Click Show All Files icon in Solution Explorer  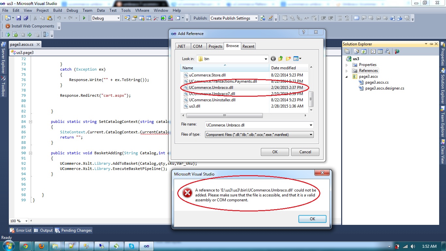tap(356, 51)
